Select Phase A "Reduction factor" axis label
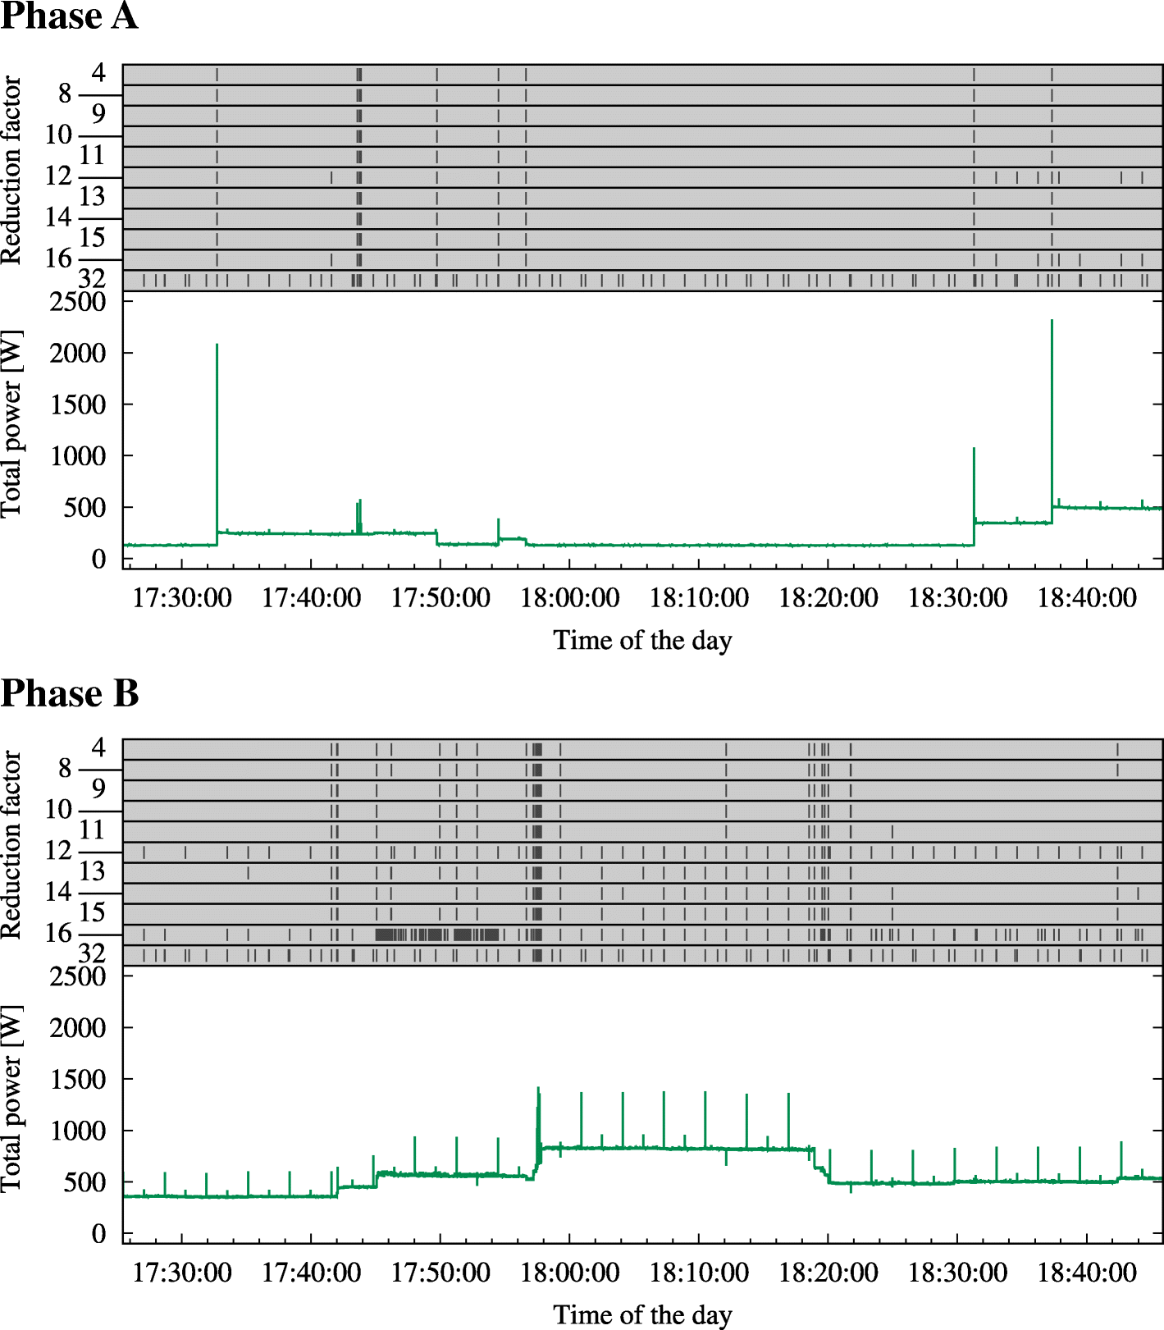 (x=11, y=170)
